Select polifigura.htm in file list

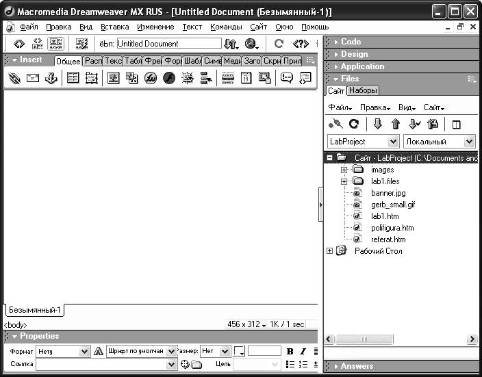(392, 228)
